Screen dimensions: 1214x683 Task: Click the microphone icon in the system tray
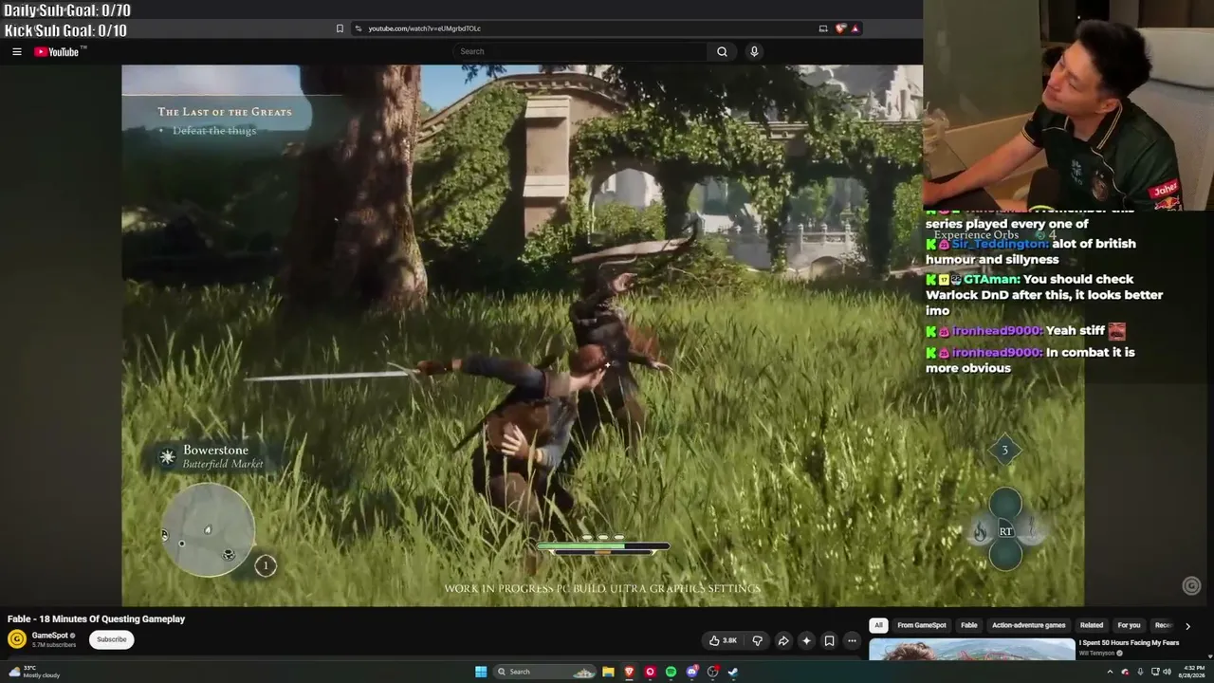click(1140, 672)
